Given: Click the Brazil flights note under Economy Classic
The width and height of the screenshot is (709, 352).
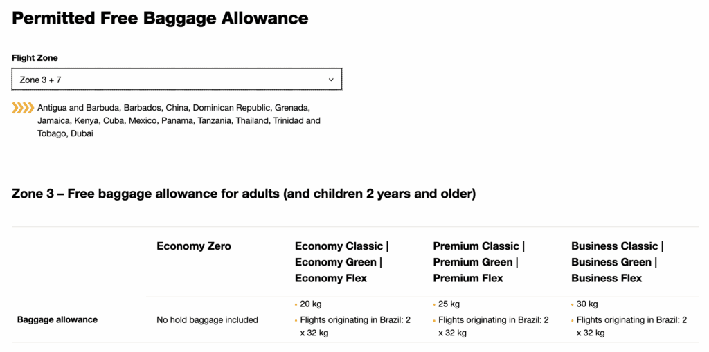Looking at the screenshot, I should [x=354, y=326].
